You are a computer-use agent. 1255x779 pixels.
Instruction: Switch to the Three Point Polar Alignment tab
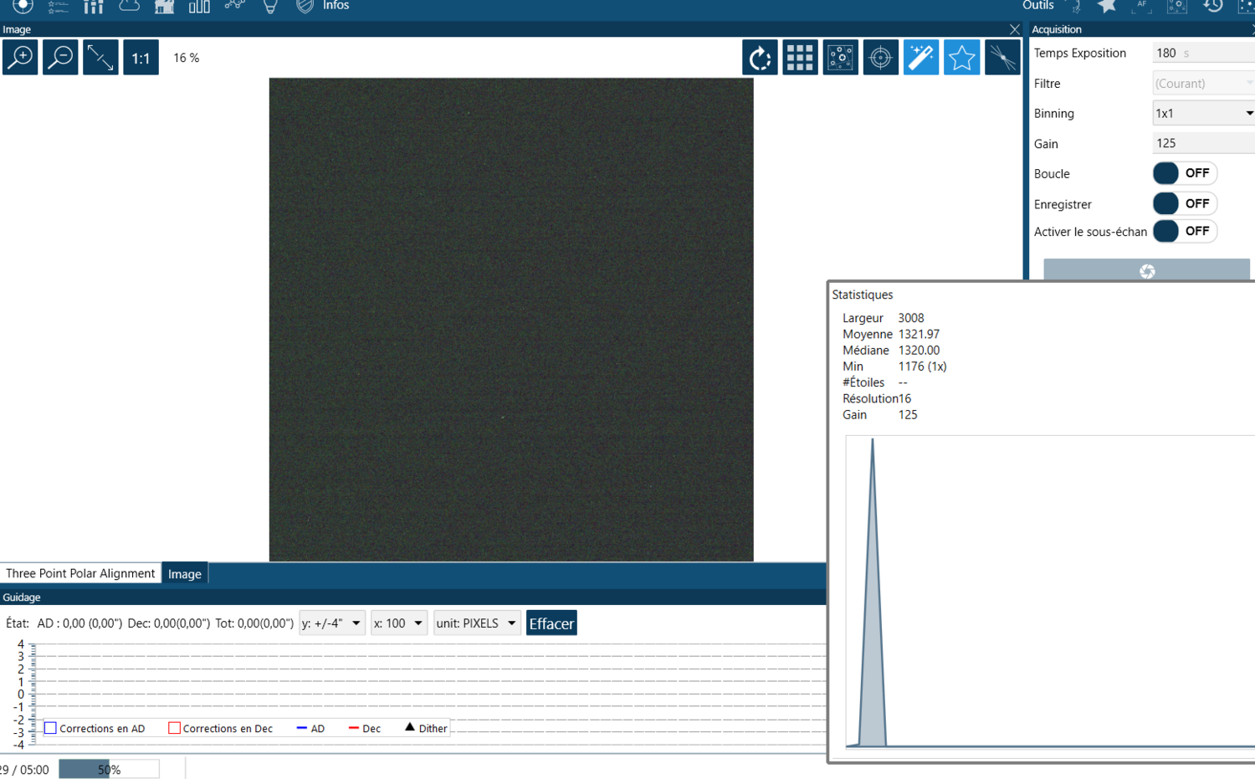tap(80, 572)
